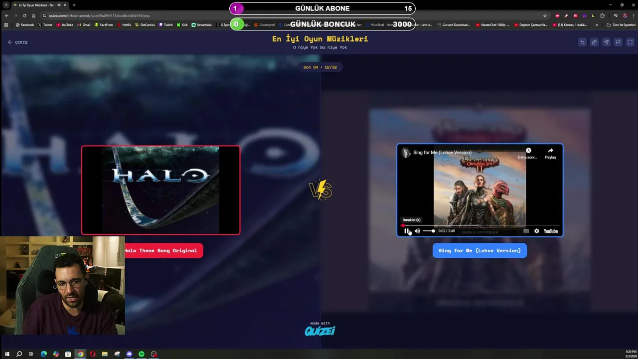The width and height of the screenshot is (638, 359).
Task: Enter fullscreen with the expand icon on Quizei
Action: click(x=630, y=42)
